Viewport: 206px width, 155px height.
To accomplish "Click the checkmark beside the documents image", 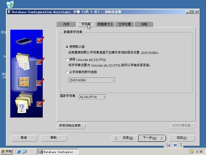I will coord(40,61).
